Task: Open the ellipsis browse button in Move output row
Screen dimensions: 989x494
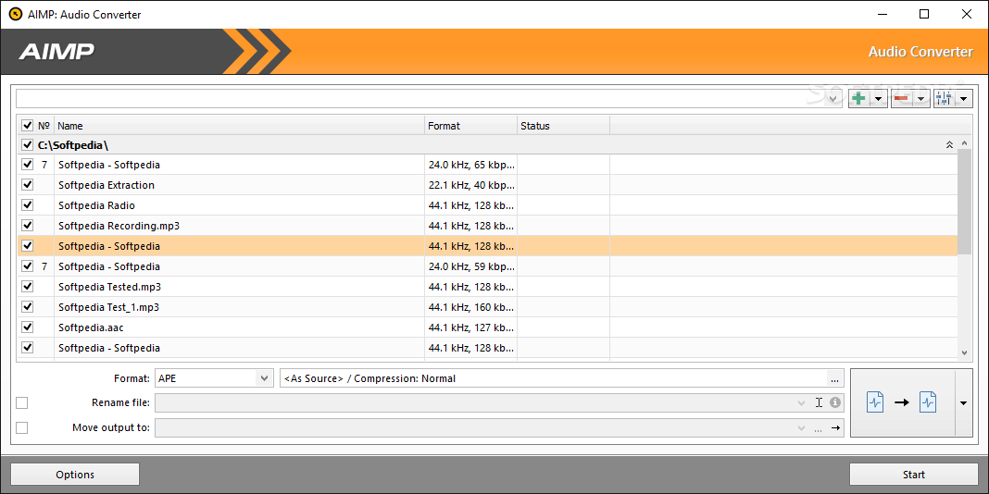Action: [818, 427]
